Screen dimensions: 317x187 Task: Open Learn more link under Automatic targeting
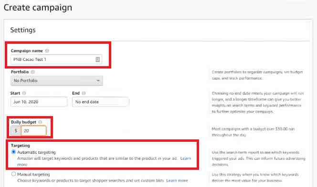(x=185, y=158)
